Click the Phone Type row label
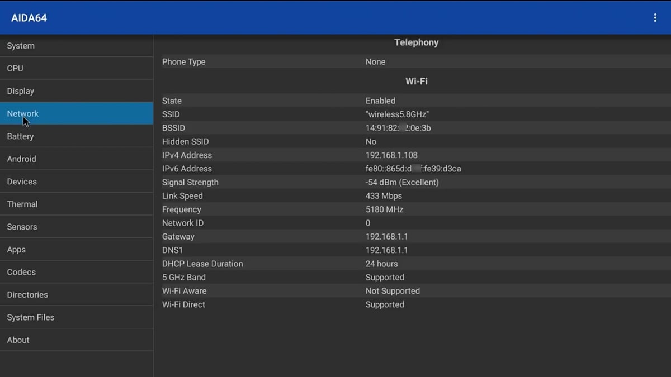671x377 pixels. [x=183, y=62]
